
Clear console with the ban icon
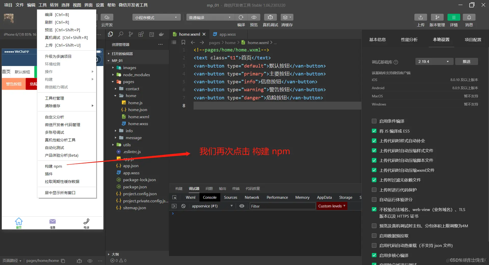tap(183, 206)
